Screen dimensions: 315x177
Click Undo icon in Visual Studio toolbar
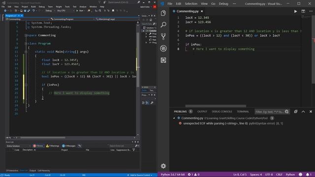coord(33,11)
